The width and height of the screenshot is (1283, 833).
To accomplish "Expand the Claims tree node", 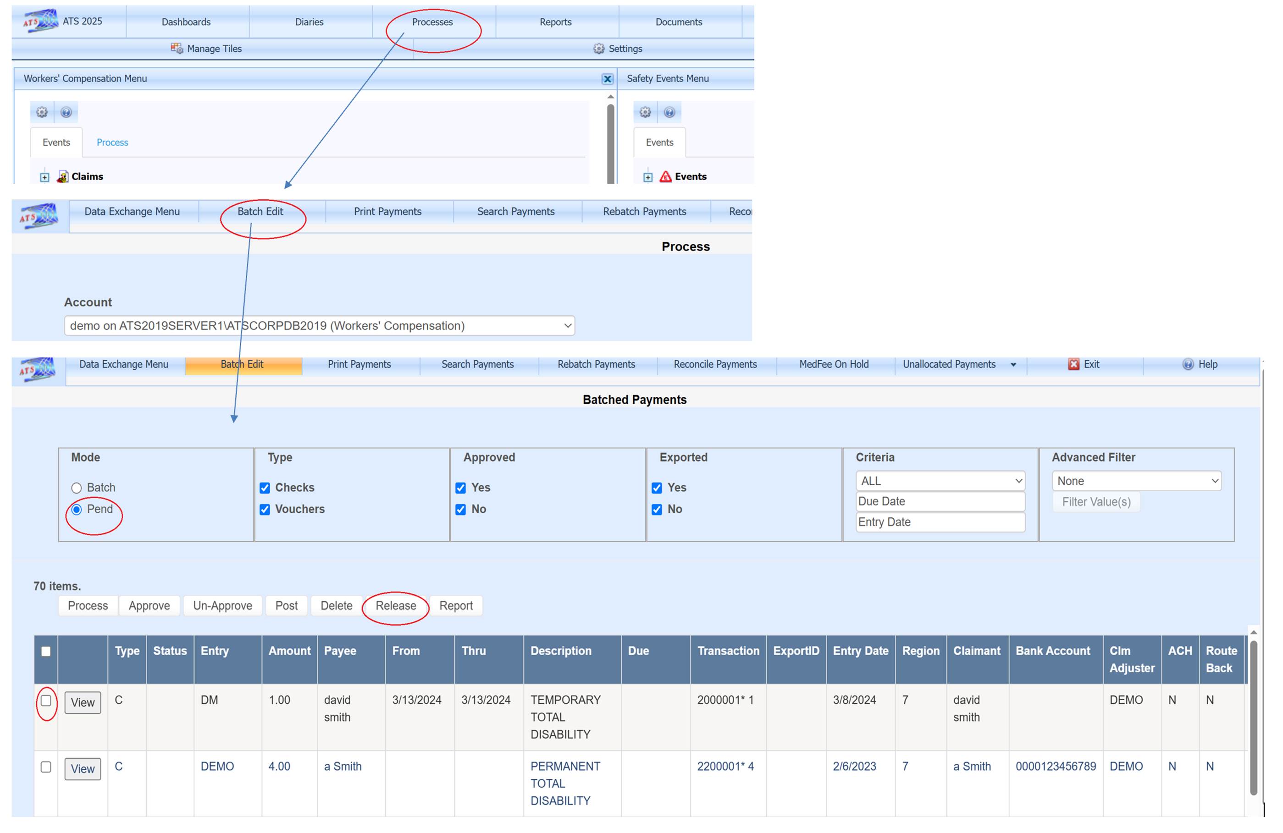I will 45,177.
